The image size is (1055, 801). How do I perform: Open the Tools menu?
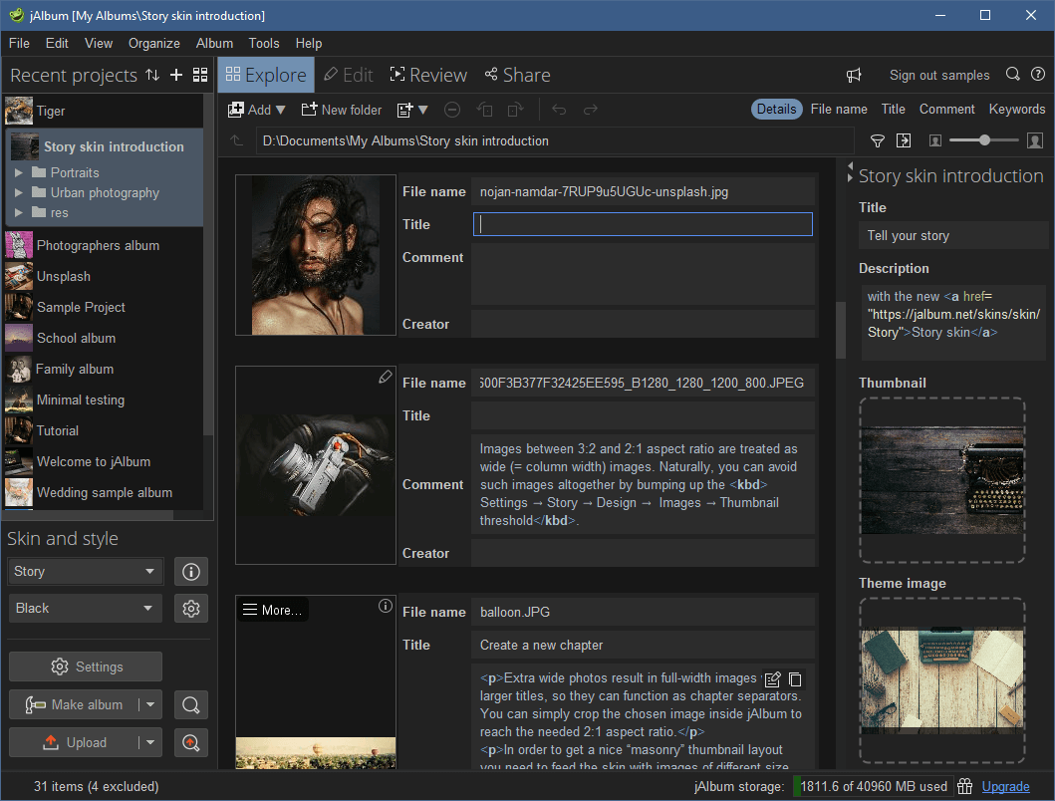[263, 43]
